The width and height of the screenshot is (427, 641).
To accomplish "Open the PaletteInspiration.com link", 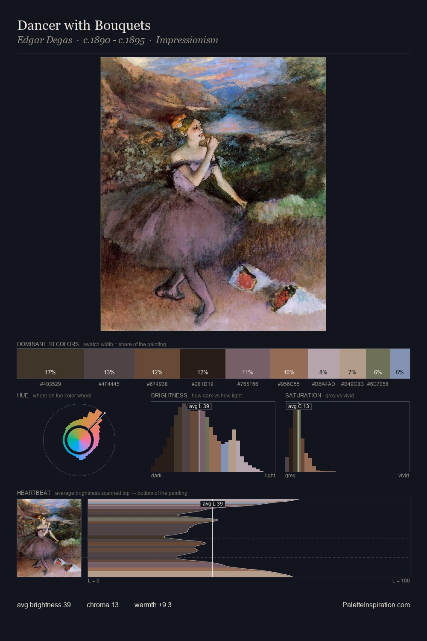I will (376, 605).
